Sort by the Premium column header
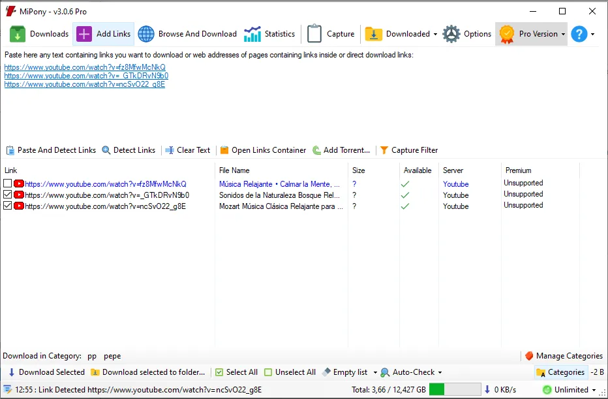Image resolution: width=608 pixels, height=399 pixels. [x=519, y=170]
